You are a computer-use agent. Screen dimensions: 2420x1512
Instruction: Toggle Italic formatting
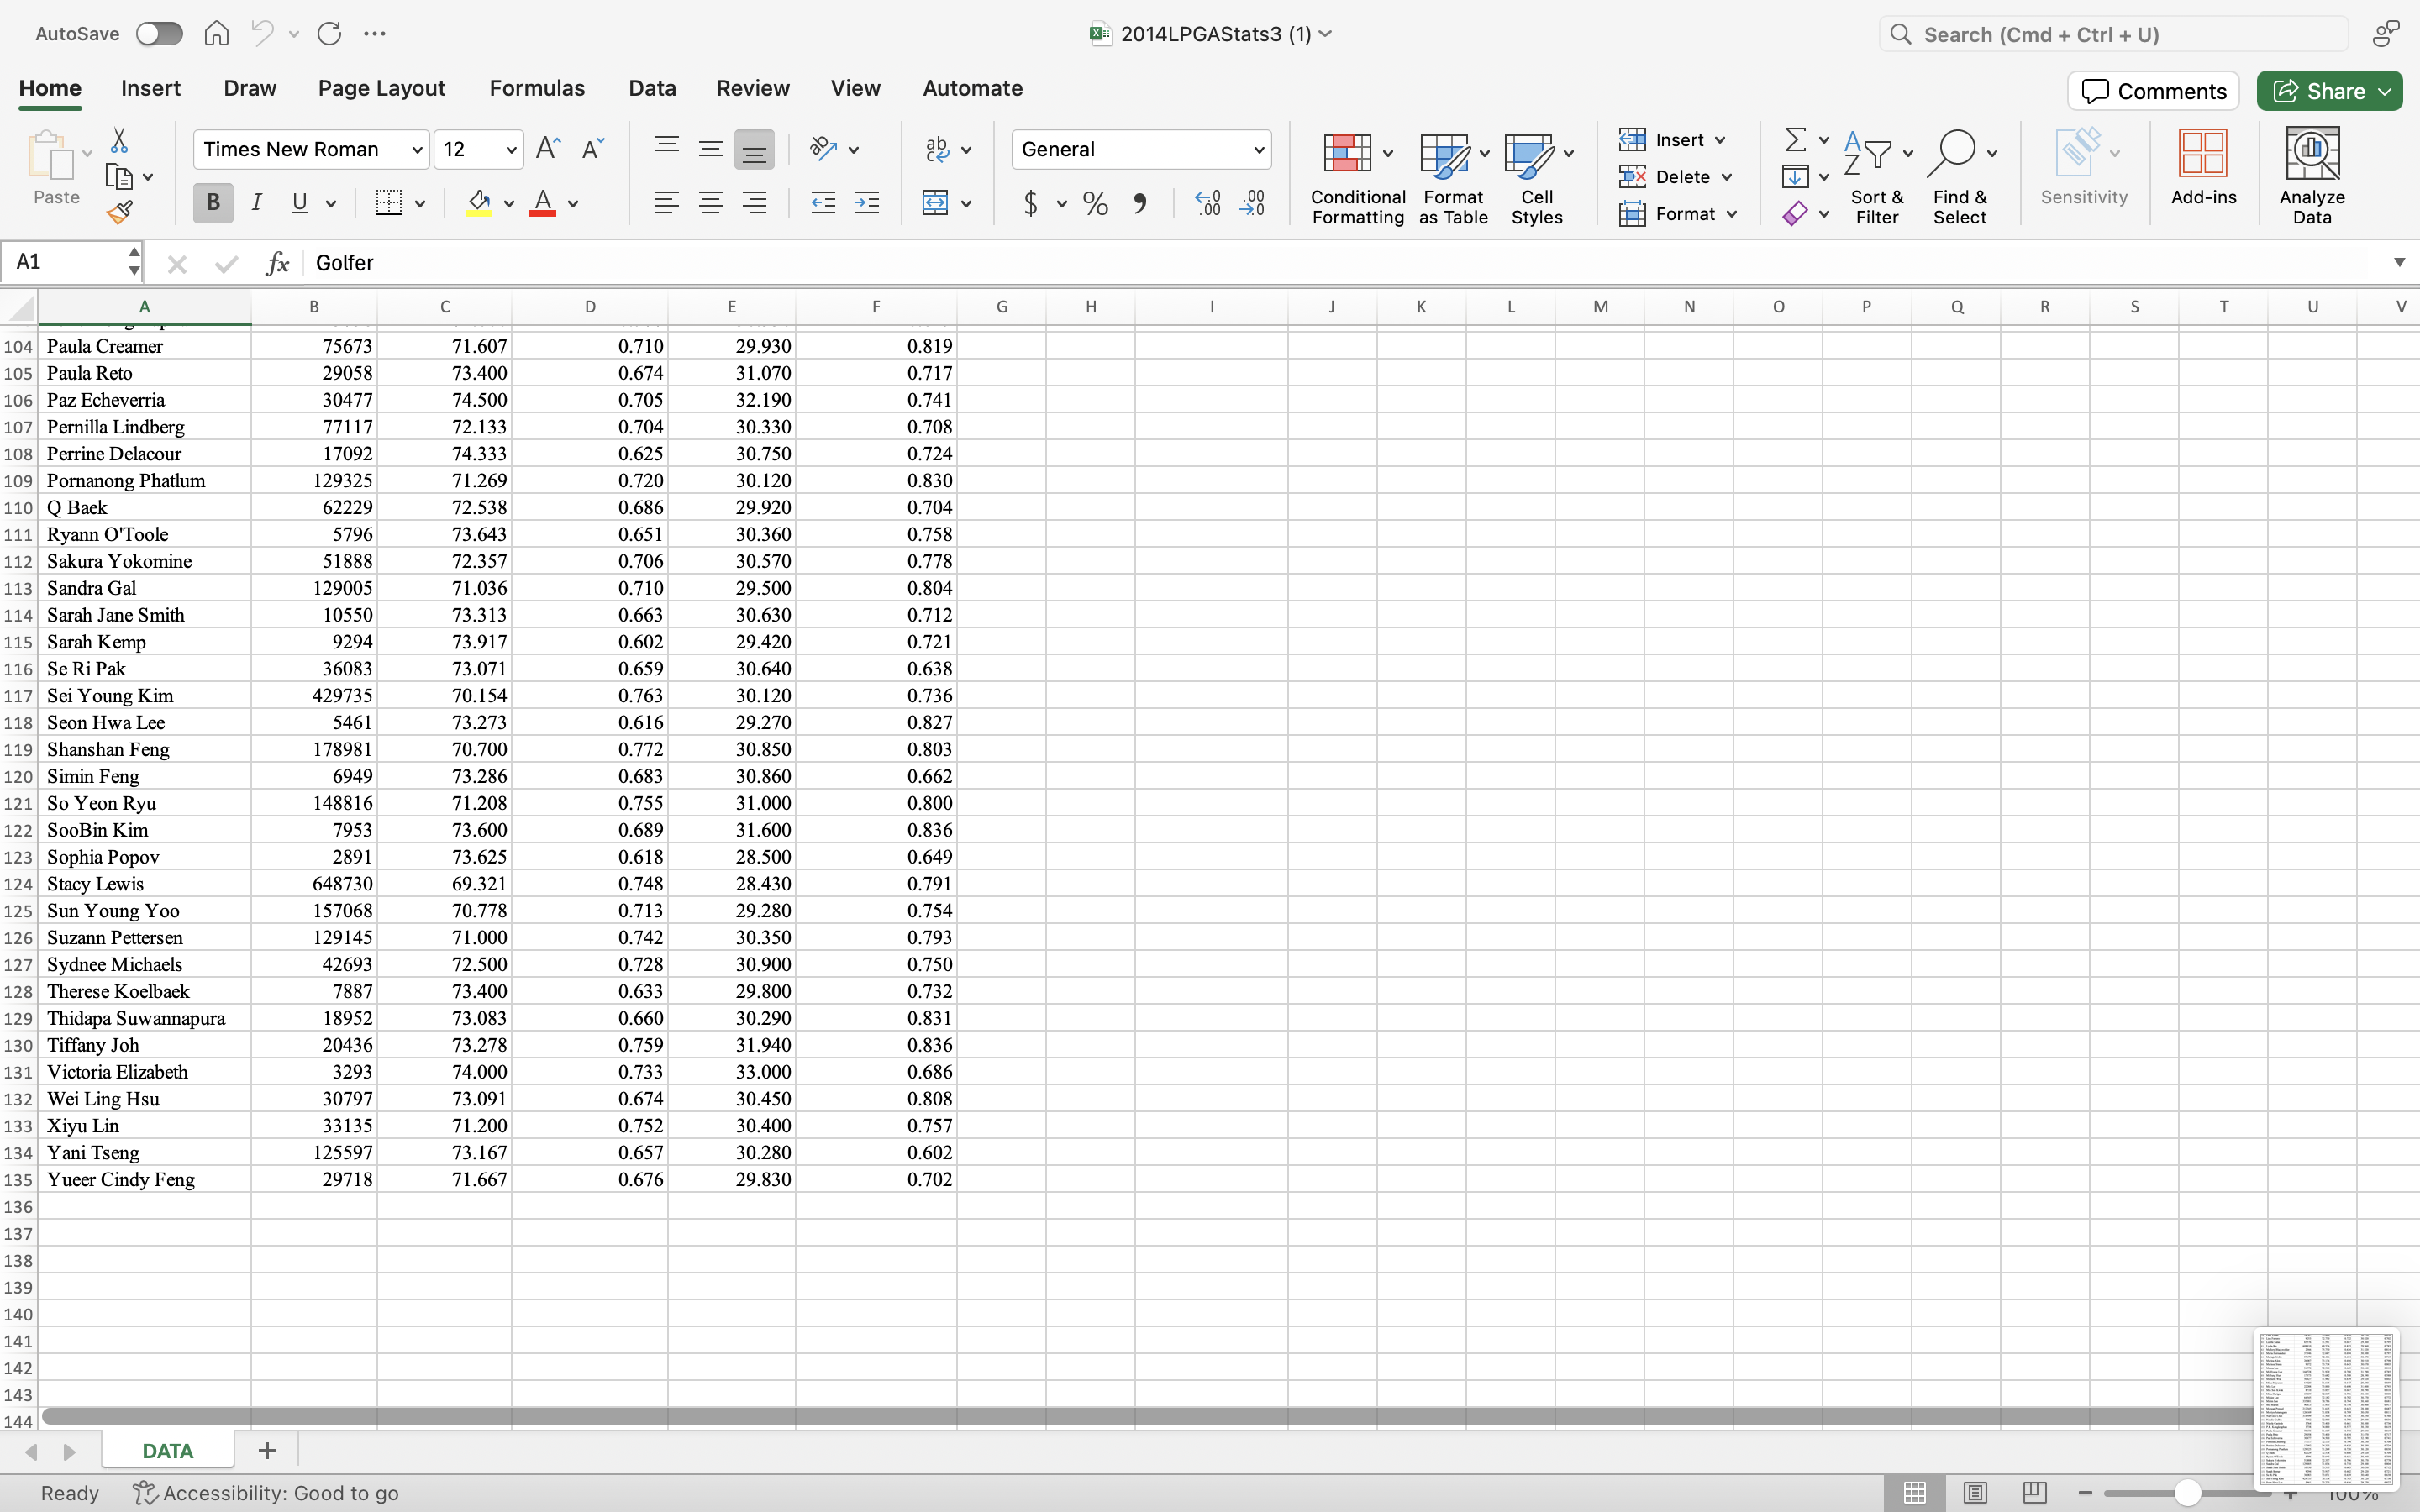(x=257, y=203)
